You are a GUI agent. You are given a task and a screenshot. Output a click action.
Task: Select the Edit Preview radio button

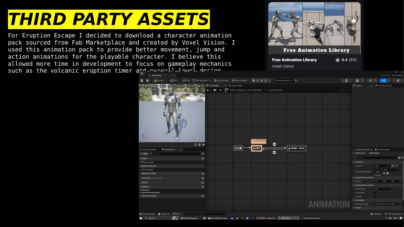(359, 153)
